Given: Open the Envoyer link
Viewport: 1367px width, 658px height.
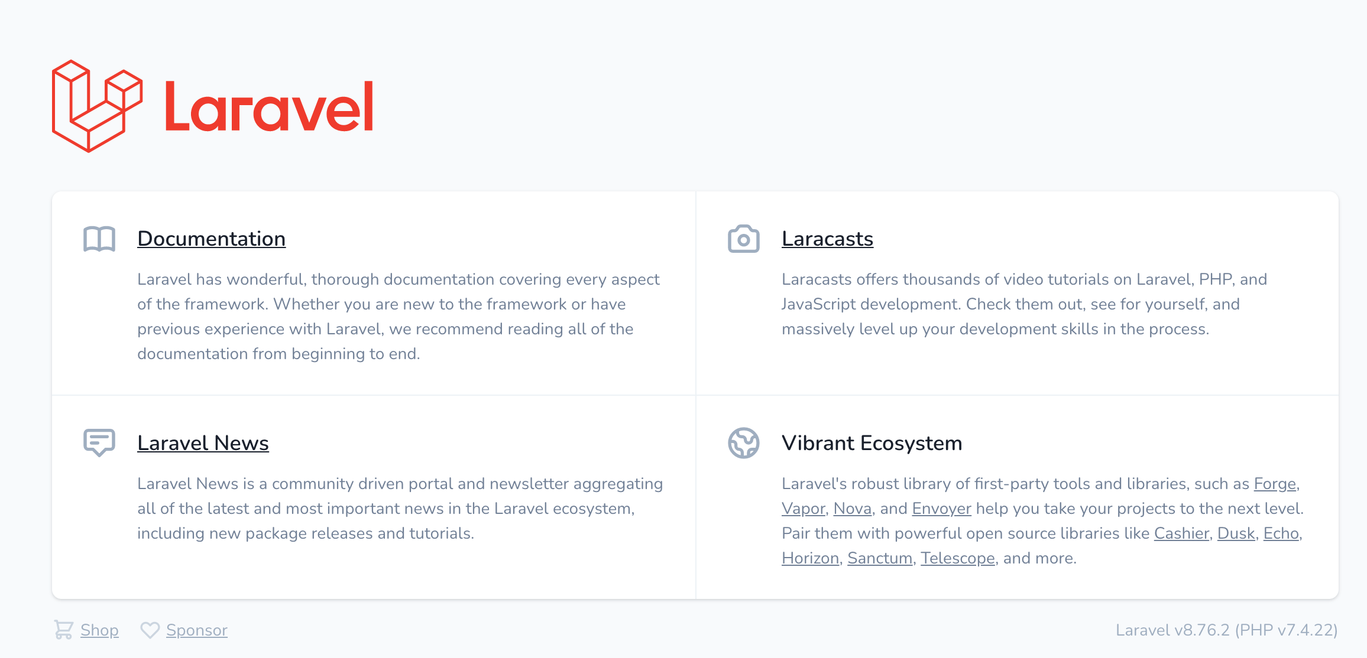Looking at the screenshot, I should point(941,509).
